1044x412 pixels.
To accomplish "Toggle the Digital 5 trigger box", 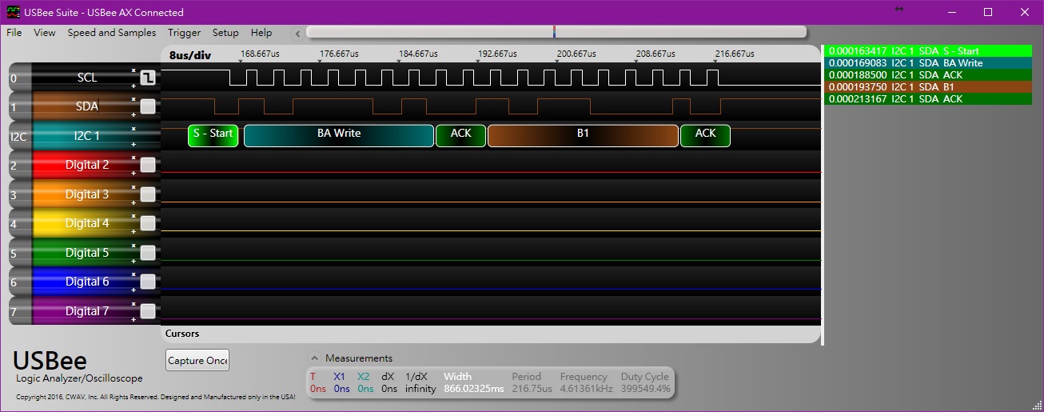I will [148, 253].
